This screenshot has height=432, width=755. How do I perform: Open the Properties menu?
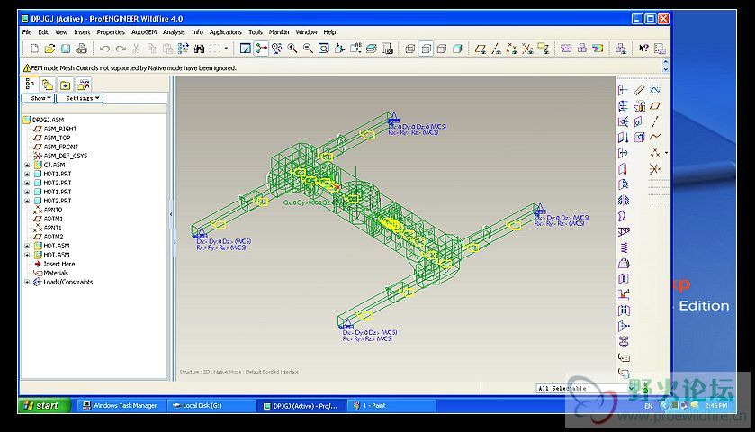point(111,32)
